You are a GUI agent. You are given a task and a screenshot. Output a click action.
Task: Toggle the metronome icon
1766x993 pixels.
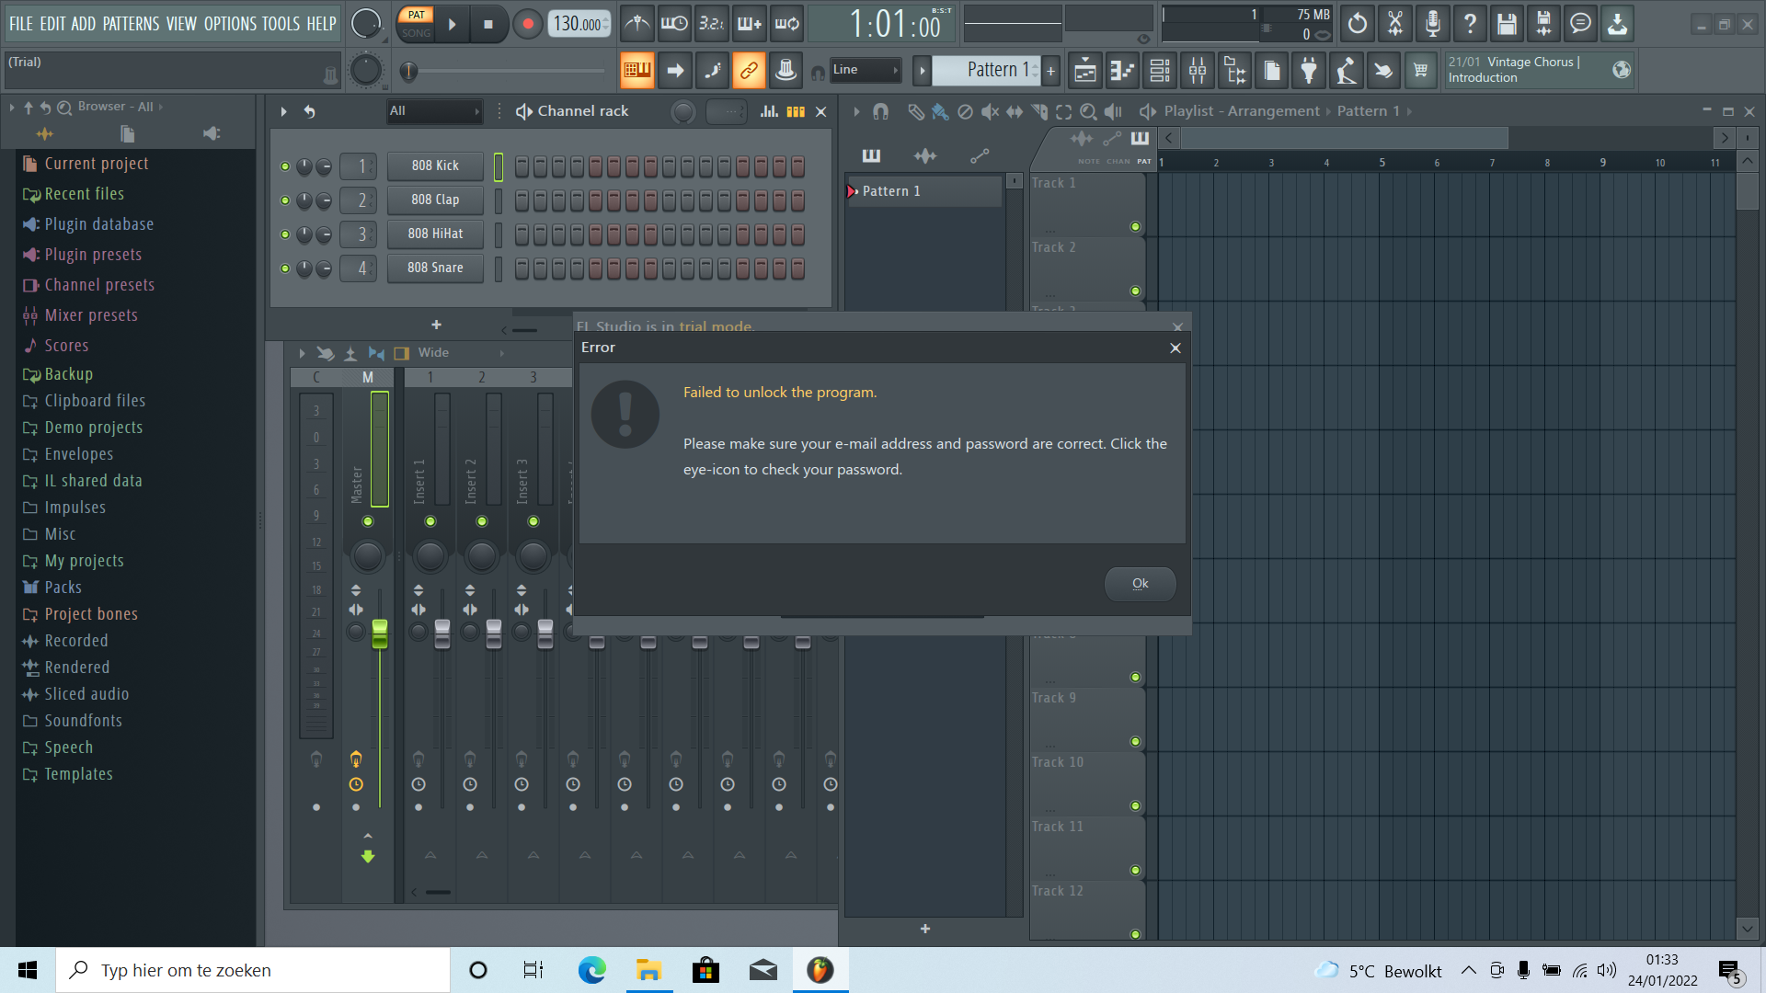click(636, 24)
